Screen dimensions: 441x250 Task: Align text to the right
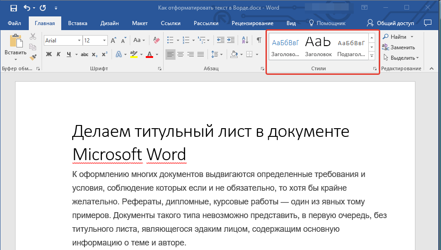191,54
